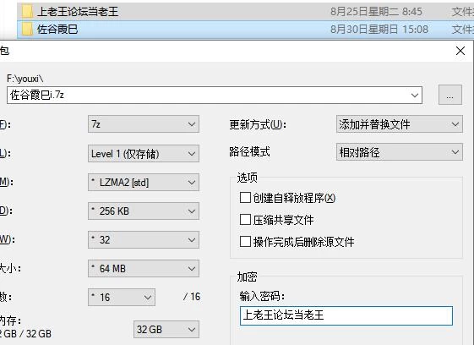
Task: Open the archive format dropdown showing 7z
Action: click(144, 124)
